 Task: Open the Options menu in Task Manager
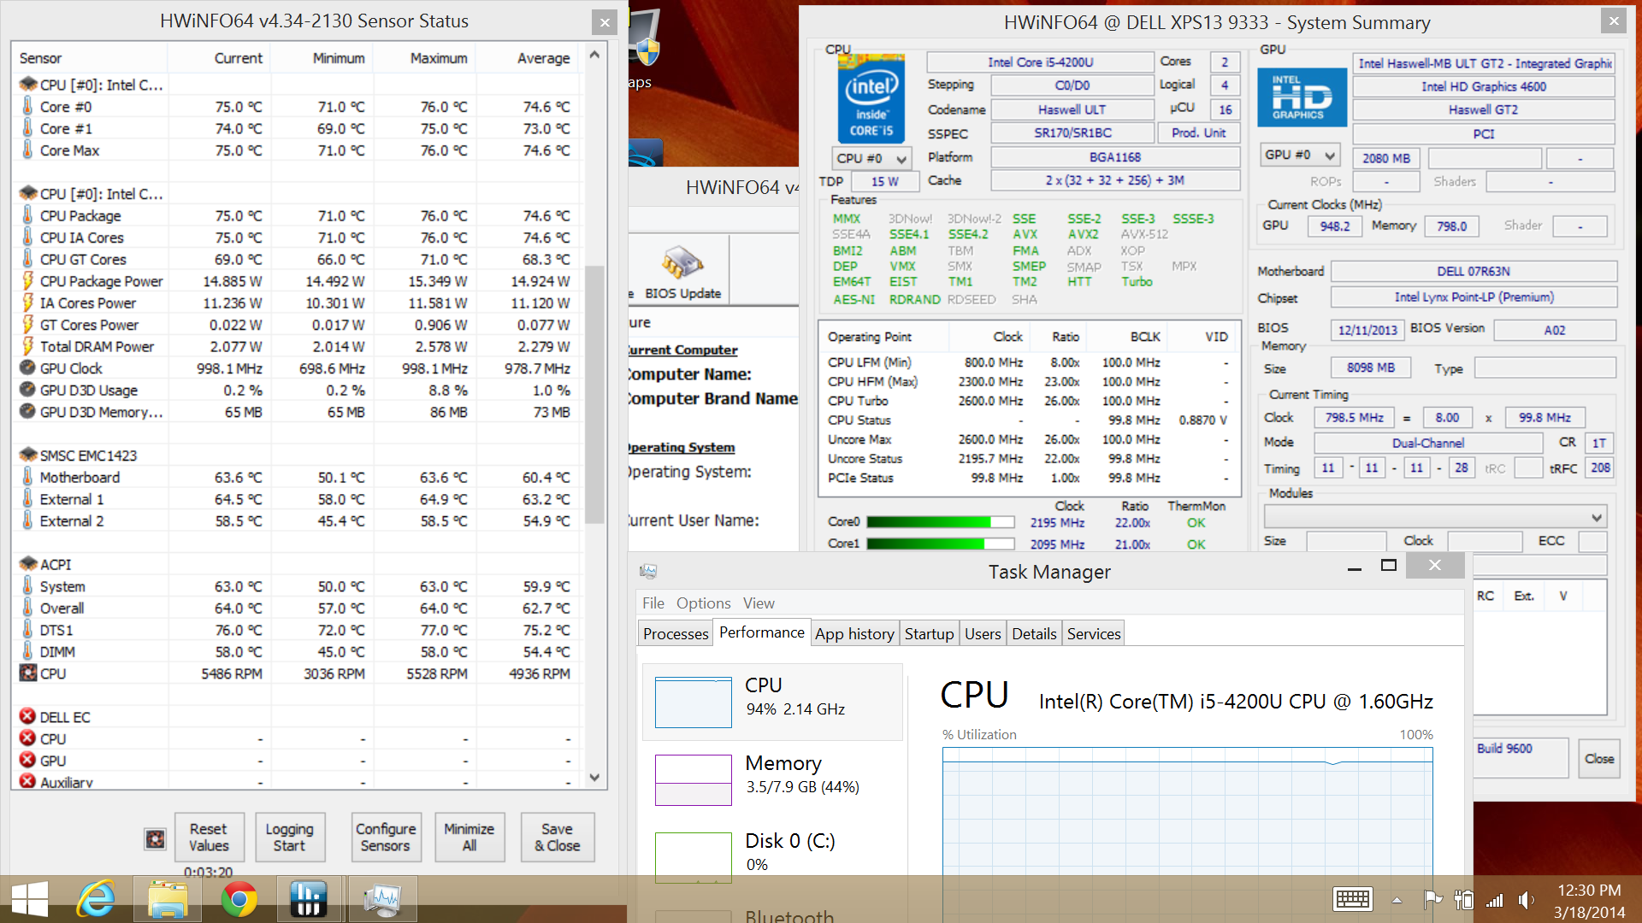(x=703, y=603)
